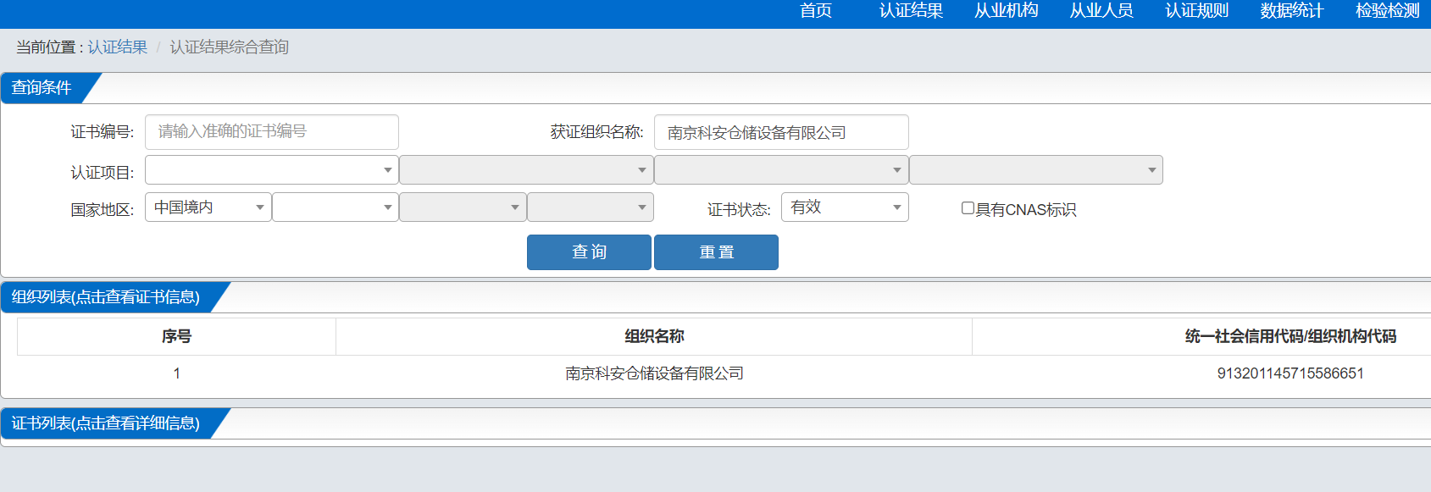This screenshot has width=1431, height=492.
Task: Open the fourth disabled 国家地区 dropdown
Action: coord(591,207)
